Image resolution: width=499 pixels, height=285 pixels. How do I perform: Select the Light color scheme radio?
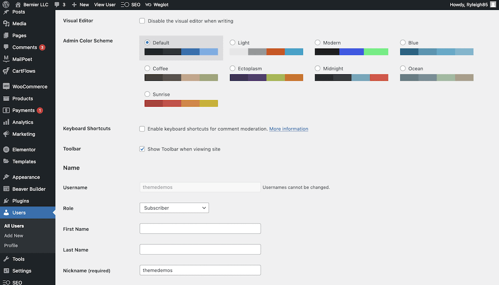(x=233, y=42)
